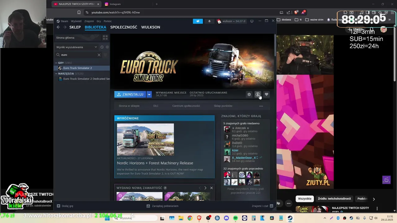Expand Wyniki wyszukiwania dropdown
Viewport: 397px width, 223px height.
click(77, 47)
